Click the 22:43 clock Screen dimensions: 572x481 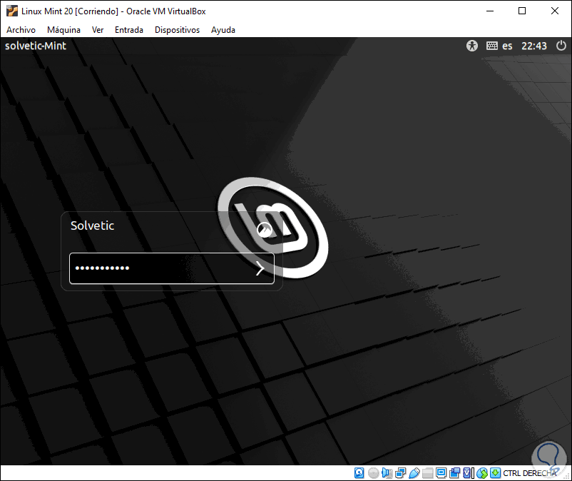(534, 46)
